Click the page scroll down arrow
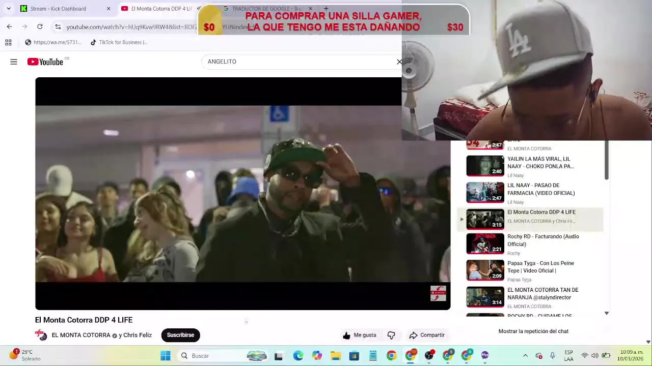652x366 pixels. [648, 342]
